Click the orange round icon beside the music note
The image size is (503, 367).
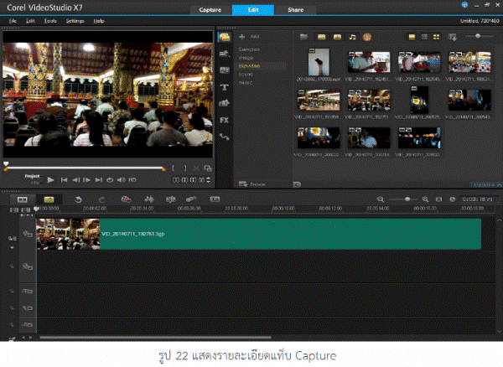367,37
